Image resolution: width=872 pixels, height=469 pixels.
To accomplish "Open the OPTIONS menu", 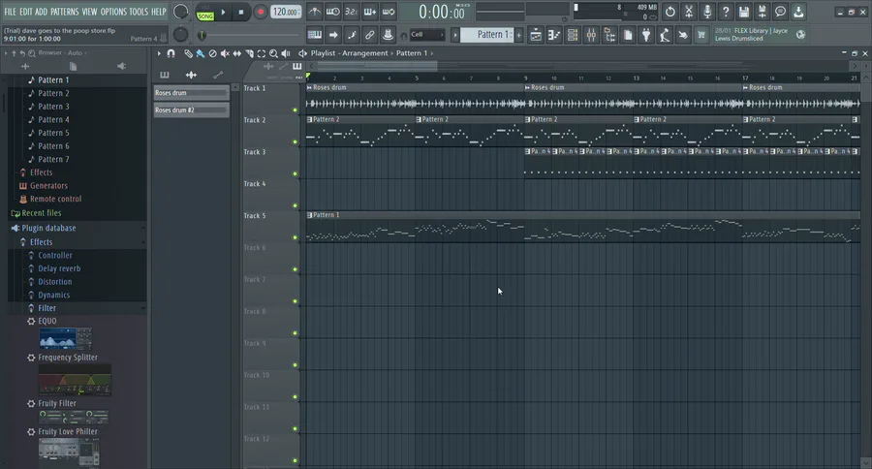I will click(x=113, y=12).
